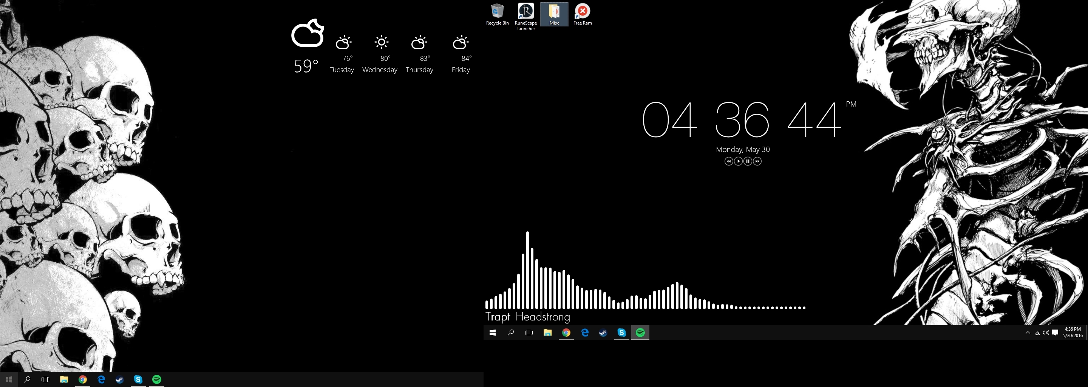Open Microsoft Edge on the taskbar with system tray
Screen dimensions: 1088x387
584,333
